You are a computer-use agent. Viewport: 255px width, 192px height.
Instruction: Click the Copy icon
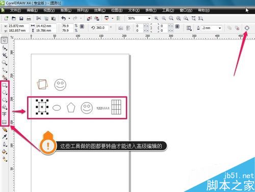point(46,18)
